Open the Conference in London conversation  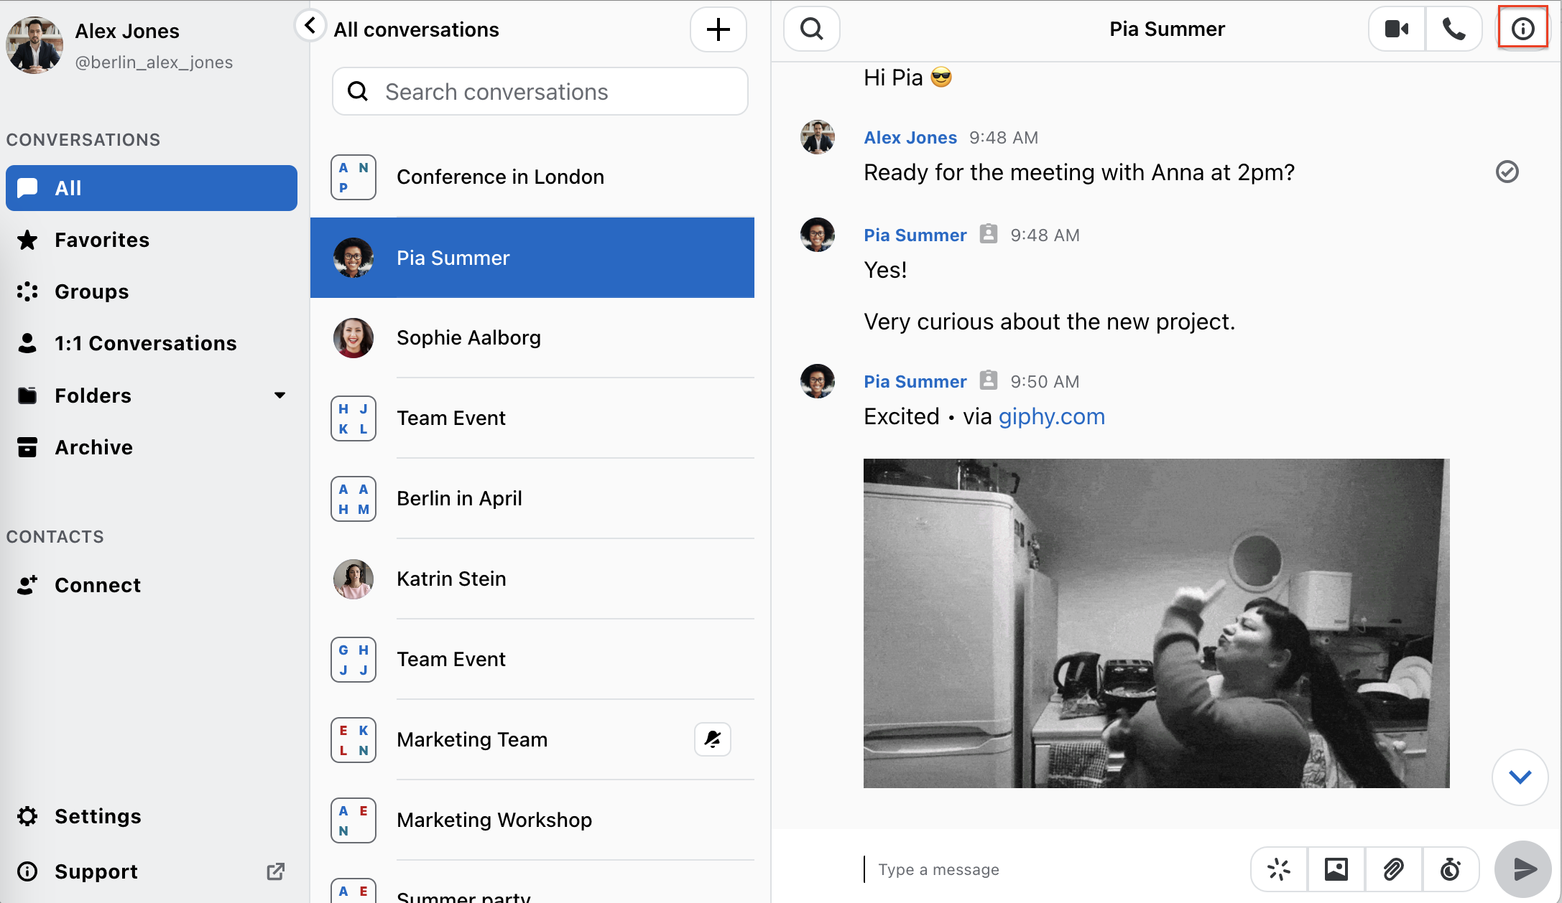tap(532, 177)
